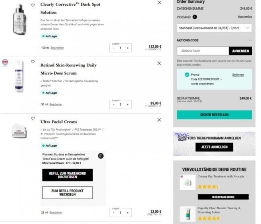This screenshot has width=261, height=224.
Task: Increase Ultra Facial Cream quantity
Action: coord(128,213)
